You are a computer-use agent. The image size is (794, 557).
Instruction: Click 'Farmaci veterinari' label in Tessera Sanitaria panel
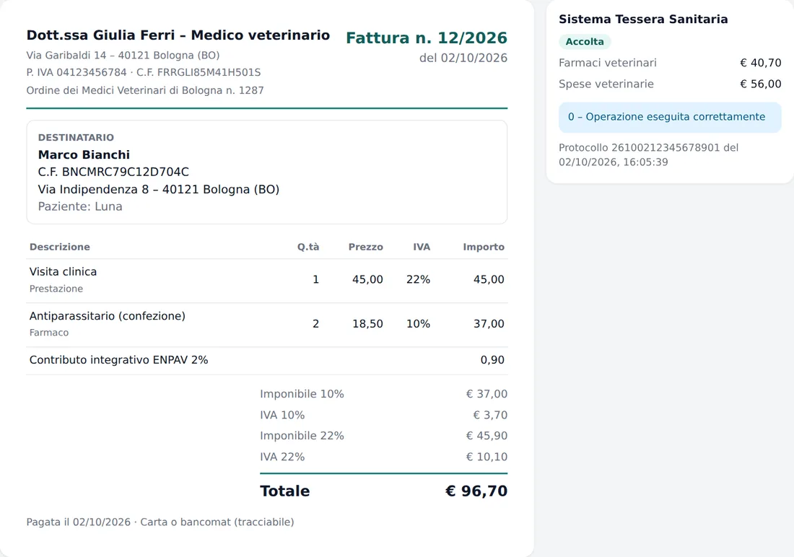pos(608,63)
